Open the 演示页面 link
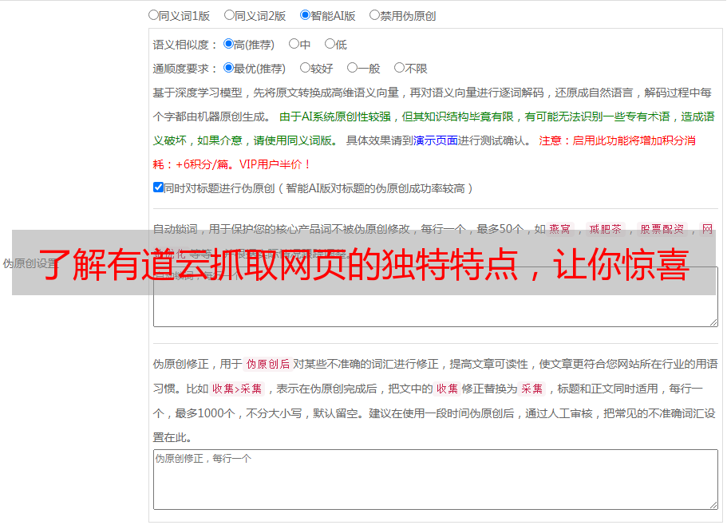Screen dimensions: 727x525 pos(436,140)
